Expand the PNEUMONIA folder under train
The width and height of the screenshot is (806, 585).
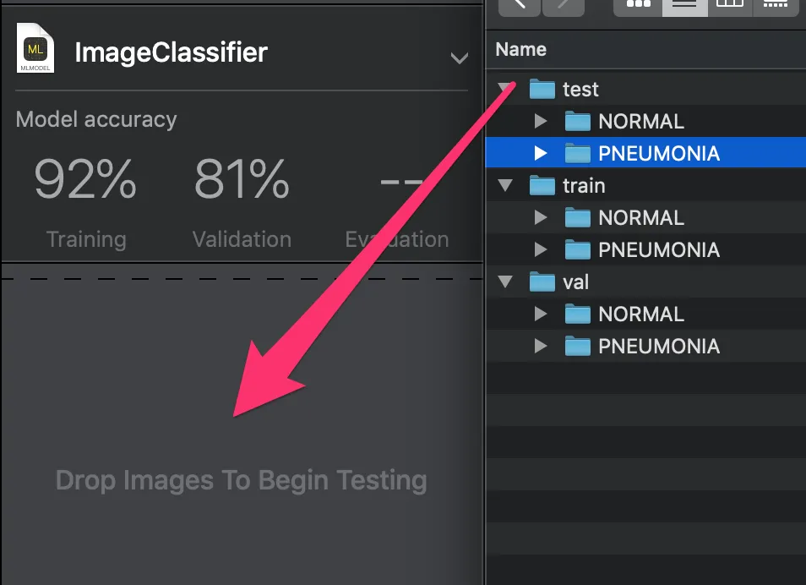pos(540,249)
